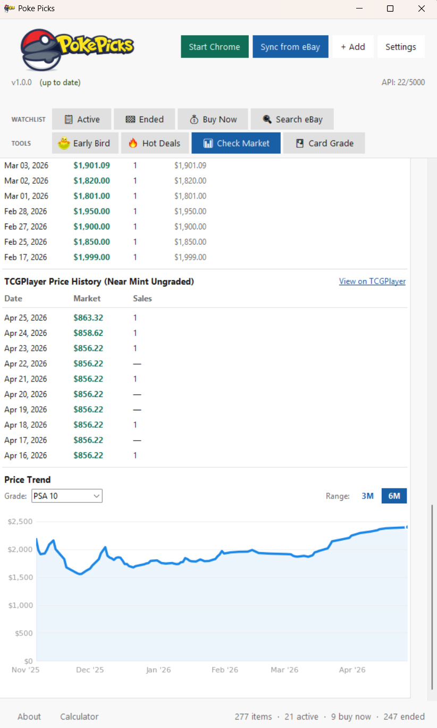Click the Search eBay magnifier icon
This screenshot has height=728, width=437.
267,119
